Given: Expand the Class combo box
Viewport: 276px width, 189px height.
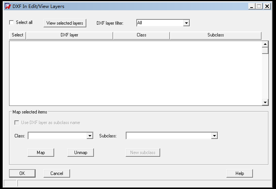Looking at the screenshot, I should click(x=90, y=136).
